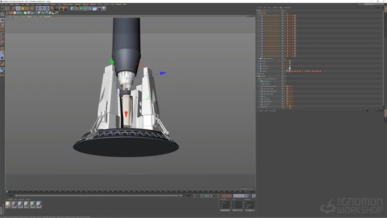Click Go to End of timeline
This screenshot has height=218, width=387.
tap(218, 196)
